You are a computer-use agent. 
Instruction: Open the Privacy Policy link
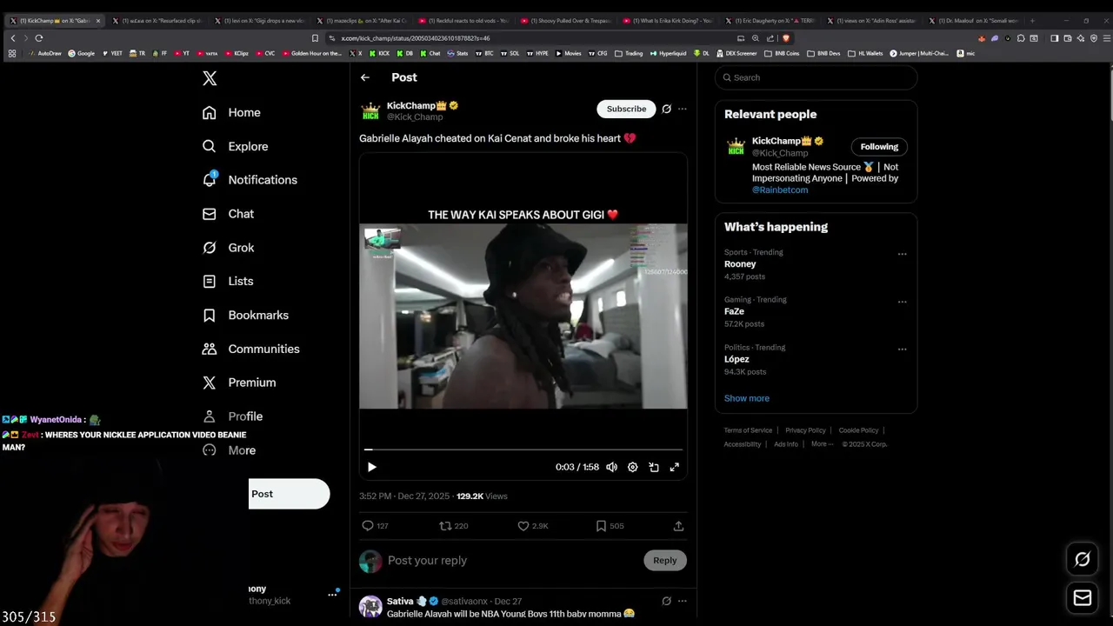pos(805,430)
